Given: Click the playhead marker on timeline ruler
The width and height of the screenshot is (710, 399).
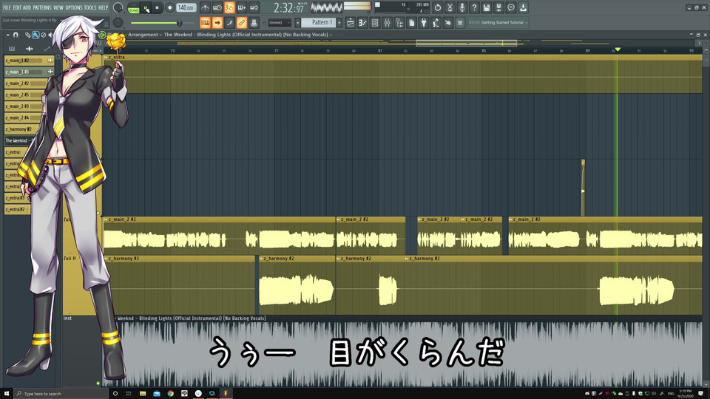Looking at the screenshot, I should click(617, 50).
